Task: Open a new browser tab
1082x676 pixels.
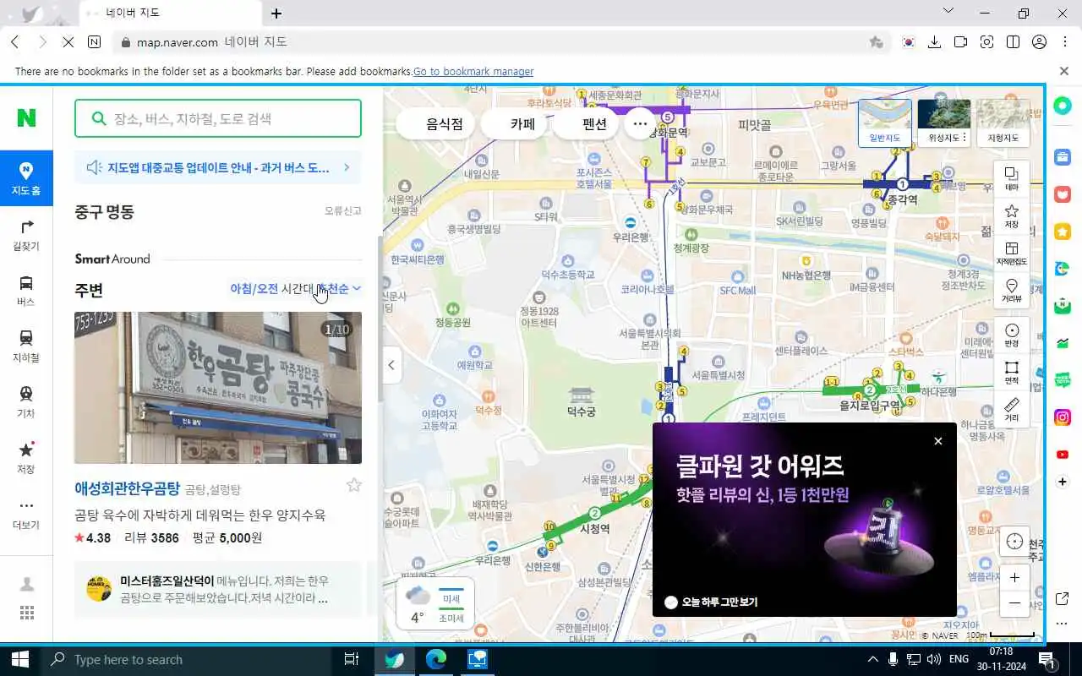Action: (276, 13)
